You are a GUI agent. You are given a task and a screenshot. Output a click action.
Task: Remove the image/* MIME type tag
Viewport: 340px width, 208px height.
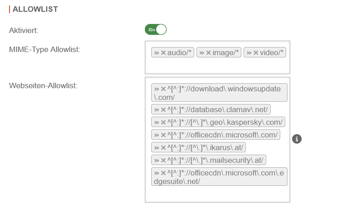209,53
